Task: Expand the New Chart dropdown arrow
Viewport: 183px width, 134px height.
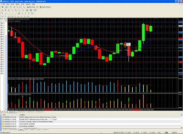Action: [x=4, y=7]
